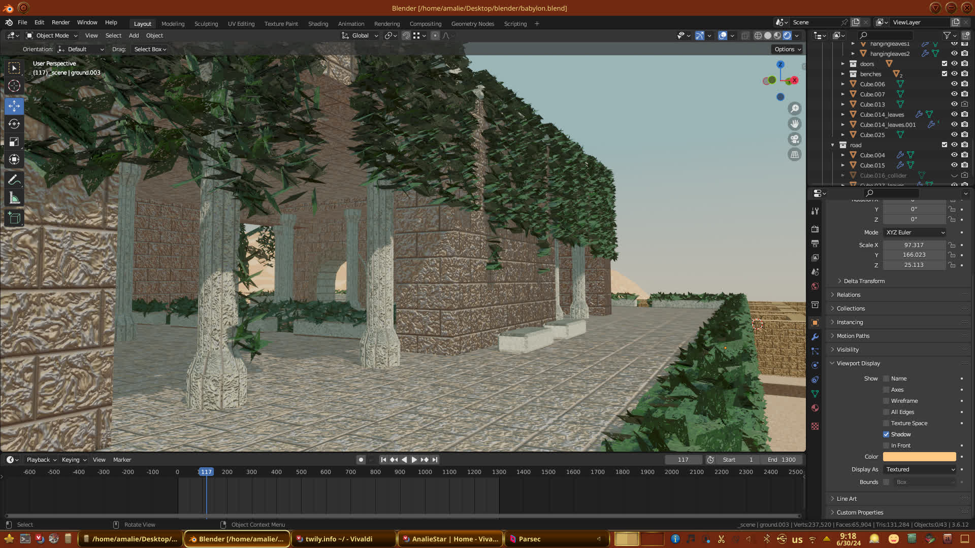Select the Scale tool
The height and width of the screenshot is (548, 975).
coord(14,142)
